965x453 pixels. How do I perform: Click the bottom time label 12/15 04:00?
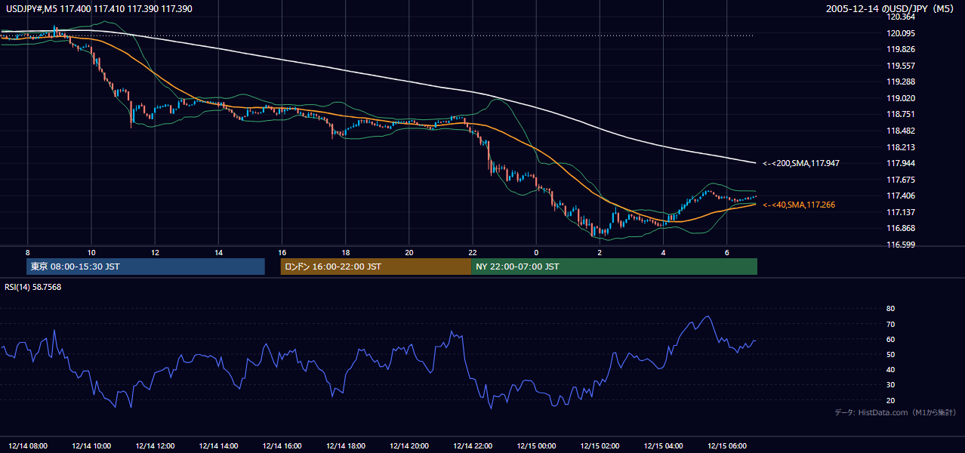pyautogui.click(x=663, y=446)
